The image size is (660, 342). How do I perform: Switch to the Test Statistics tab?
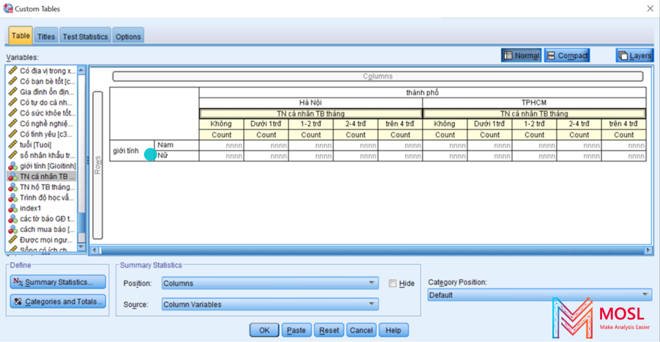[x=85, y=35]
